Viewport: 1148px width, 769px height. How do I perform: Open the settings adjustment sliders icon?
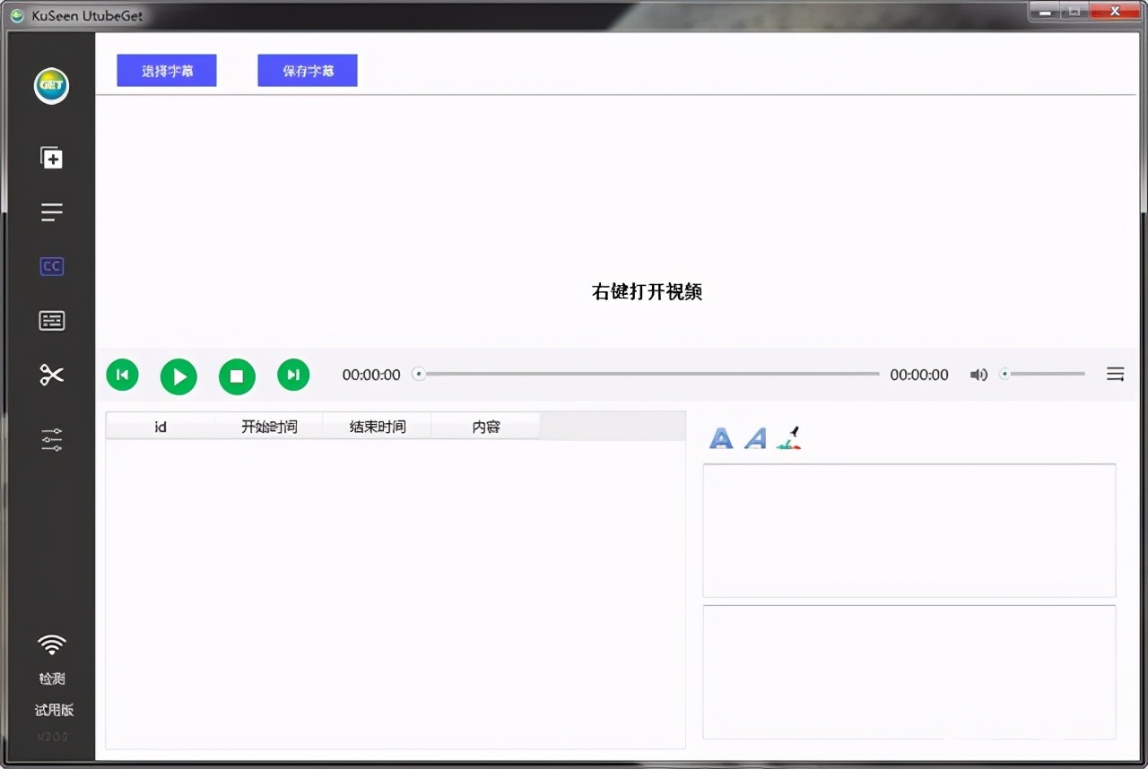(x=51, y=439)
